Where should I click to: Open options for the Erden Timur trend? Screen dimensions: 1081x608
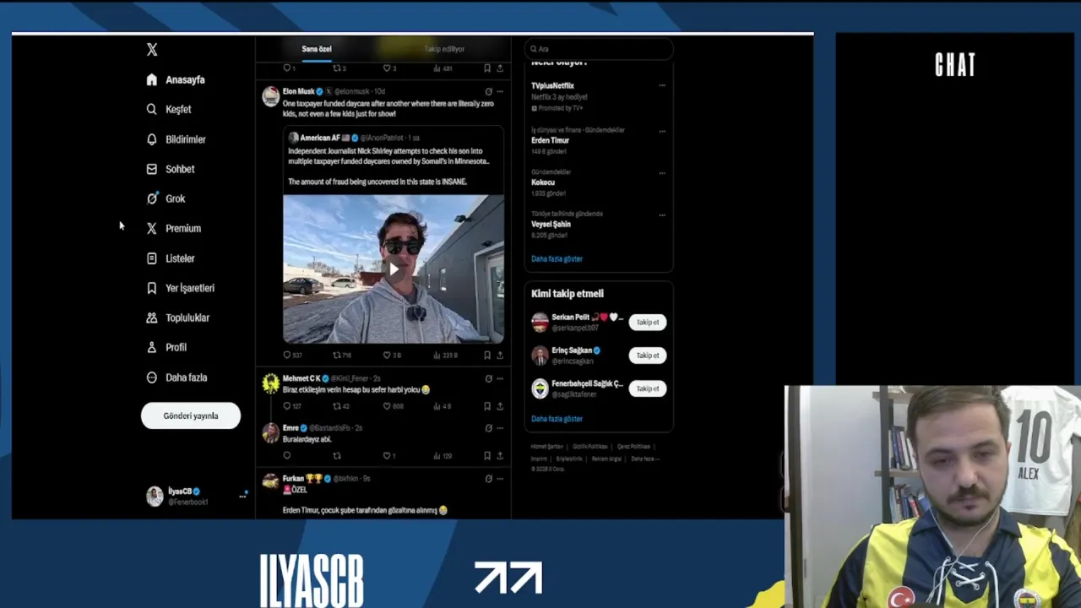pyautogui.click(x=662, y=131)
